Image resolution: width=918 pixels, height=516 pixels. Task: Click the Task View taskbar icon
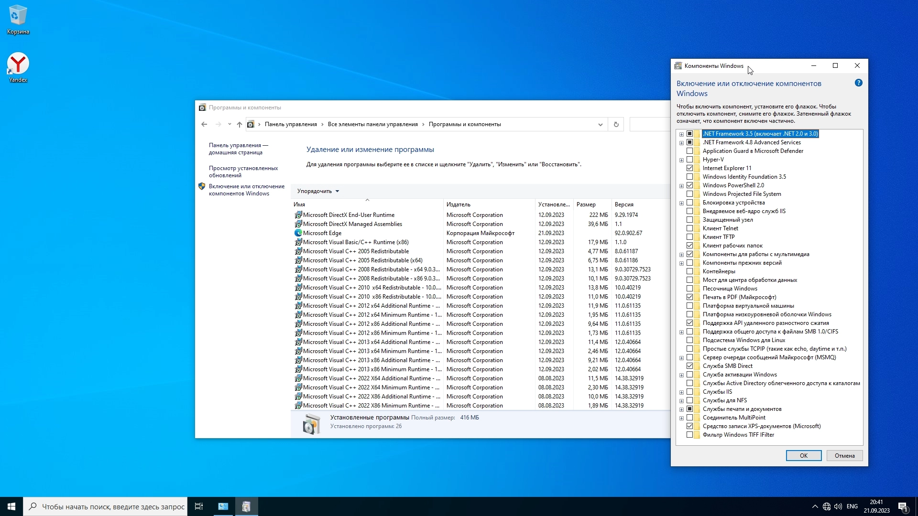pos(199,506)
